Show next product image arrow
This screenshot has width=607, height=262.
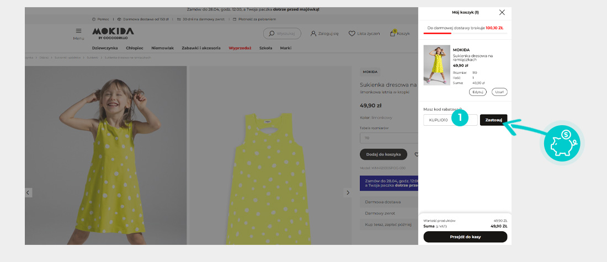348,193
